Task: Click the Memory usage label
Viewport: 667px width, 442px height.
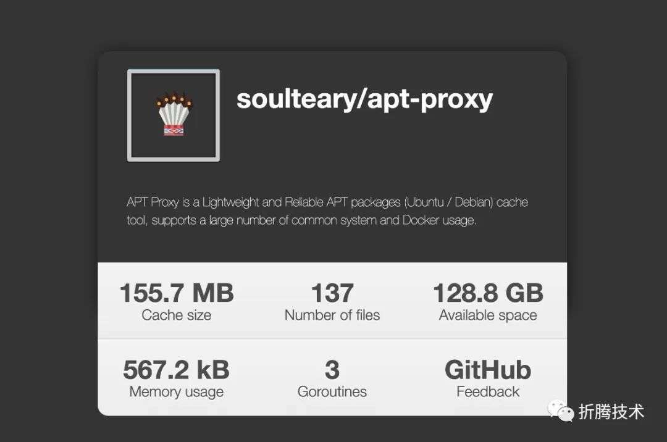Action: click(x=177, y=391)
